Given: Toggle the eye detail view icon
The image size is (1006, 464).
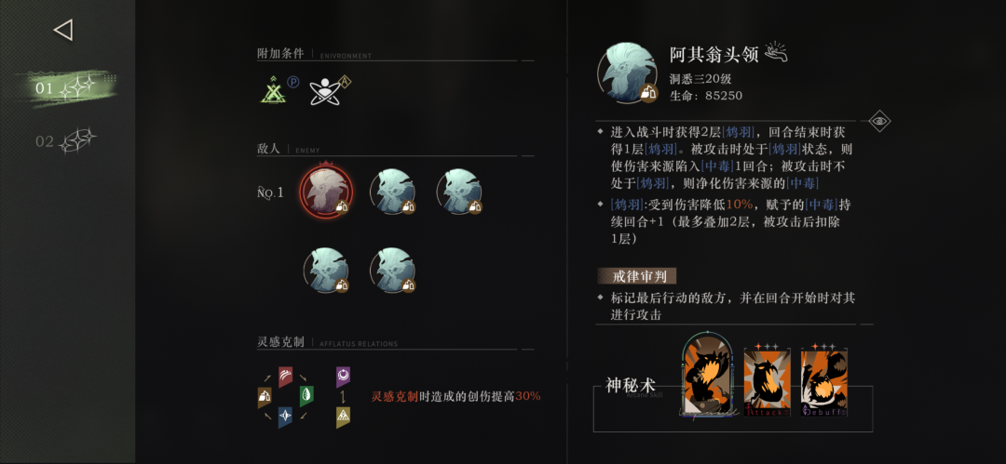Looking at the screenshot, I should 879,120.
